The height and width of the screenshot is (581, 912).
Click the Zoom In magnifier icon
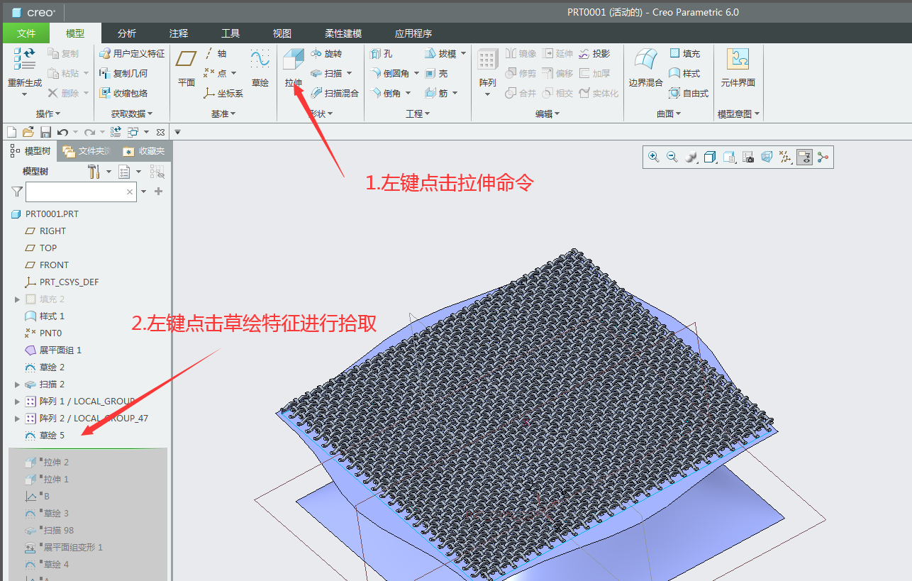point(653,157)
